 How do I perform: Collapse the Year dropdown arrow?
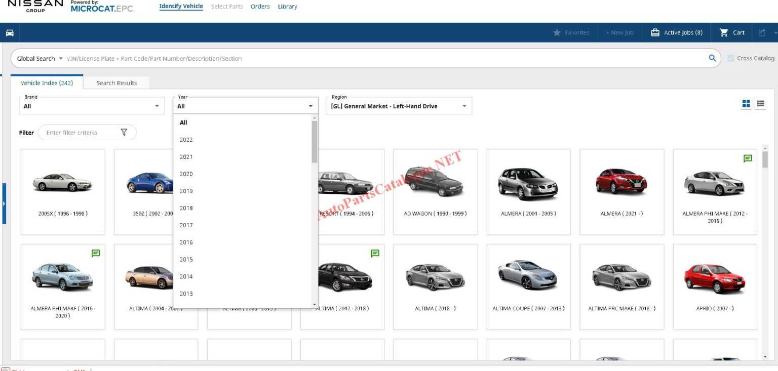click(310, 106)
